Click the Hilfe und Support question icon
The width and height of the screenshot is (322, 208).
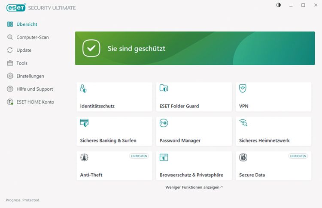click(10, 89)
